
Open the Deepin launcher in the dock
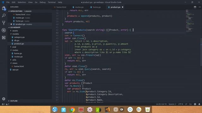click(x=55, y=110)
